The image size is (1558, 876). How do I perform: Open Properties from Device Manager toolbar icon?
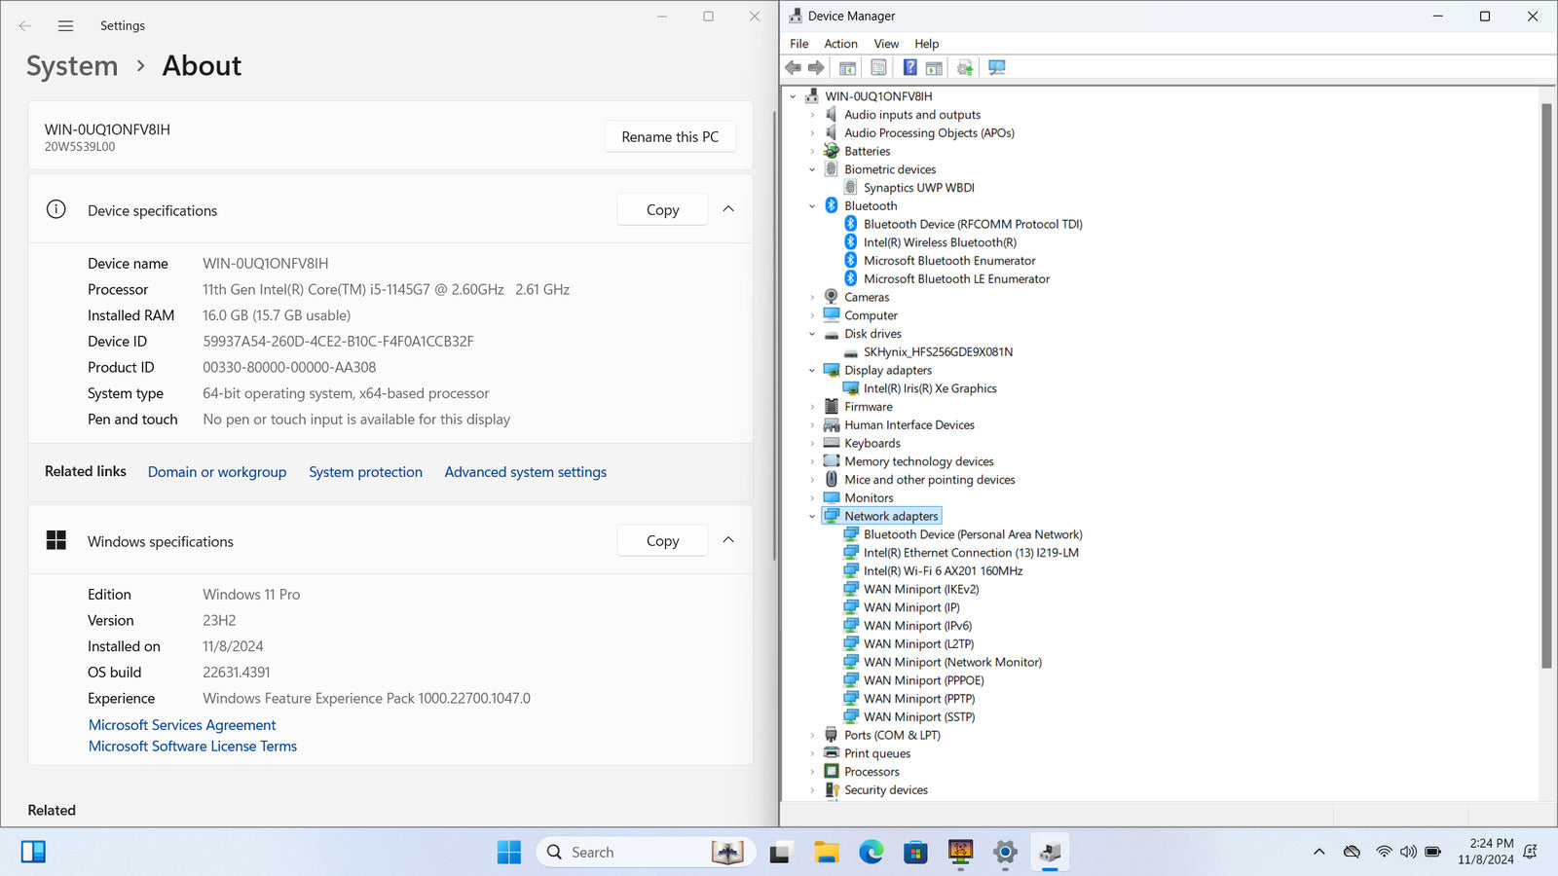pos(878,67)
